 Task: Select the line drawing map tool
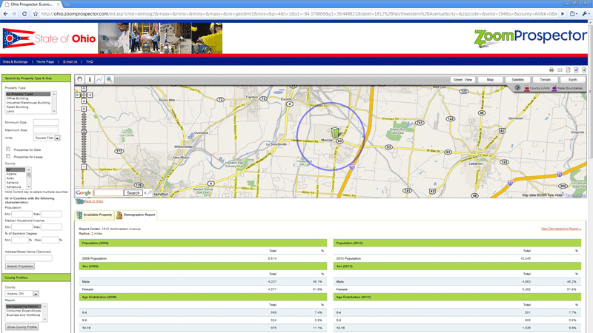(99, 79)
